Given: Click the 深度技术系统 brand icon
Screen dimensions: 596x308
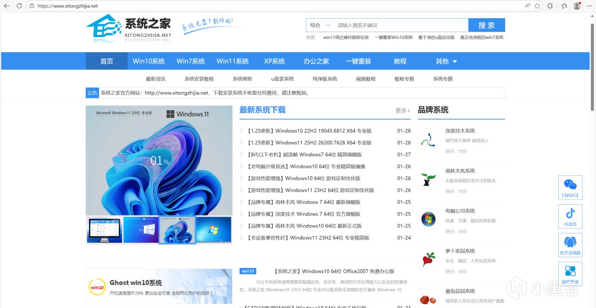Looking at the screenshot, I should click(x=428, y=139).
